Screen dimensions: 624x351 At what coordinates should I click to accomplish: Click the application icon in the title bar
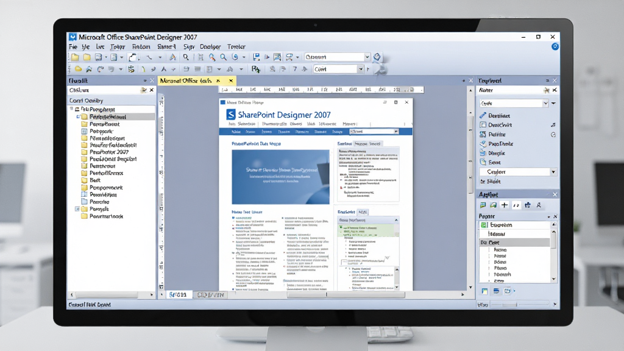(x=73, y=37)
